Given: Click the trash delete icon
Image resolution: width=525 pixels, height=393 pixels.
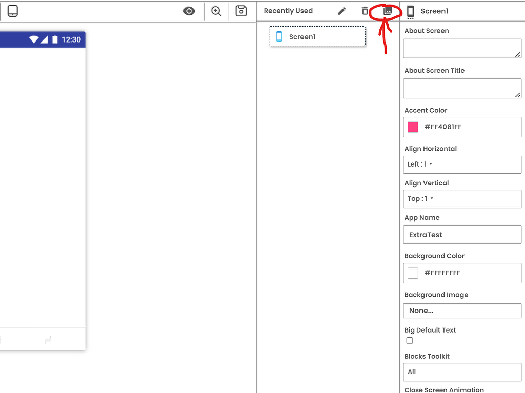Looking at the screenshot, I should point(365,10).
